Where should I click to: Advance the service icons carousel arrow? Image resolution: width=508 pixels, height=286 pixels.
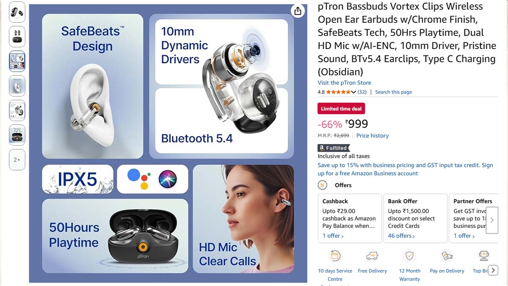493,271
